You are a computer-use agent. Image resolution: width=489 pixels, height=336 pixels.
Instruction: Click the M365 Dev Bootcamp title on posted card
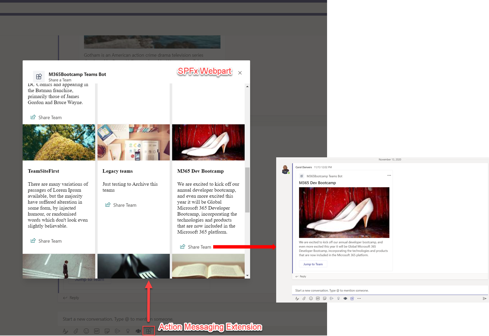coord(317,183)
